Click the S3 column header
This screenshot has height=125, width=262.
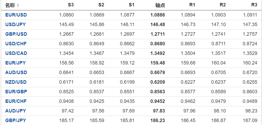tap(71, 5)
